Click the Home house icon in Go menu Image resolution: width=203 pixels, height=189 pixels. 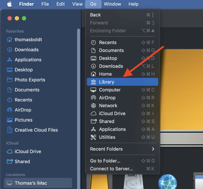click(93, 74)
